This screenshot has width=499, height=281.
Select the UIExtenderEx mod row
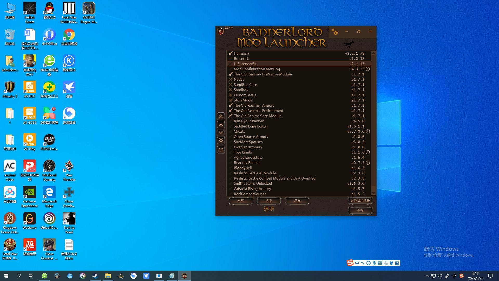299,64
